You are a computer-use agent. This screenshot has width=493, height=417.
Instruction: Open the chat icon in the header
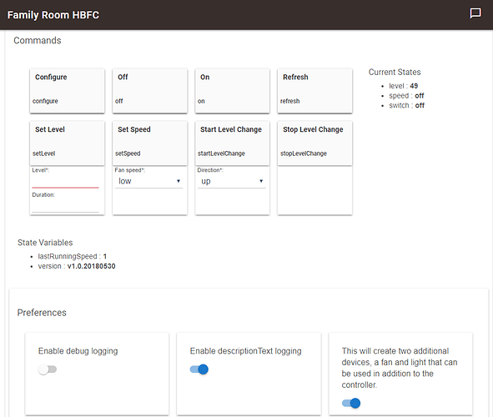pos(475,13)
